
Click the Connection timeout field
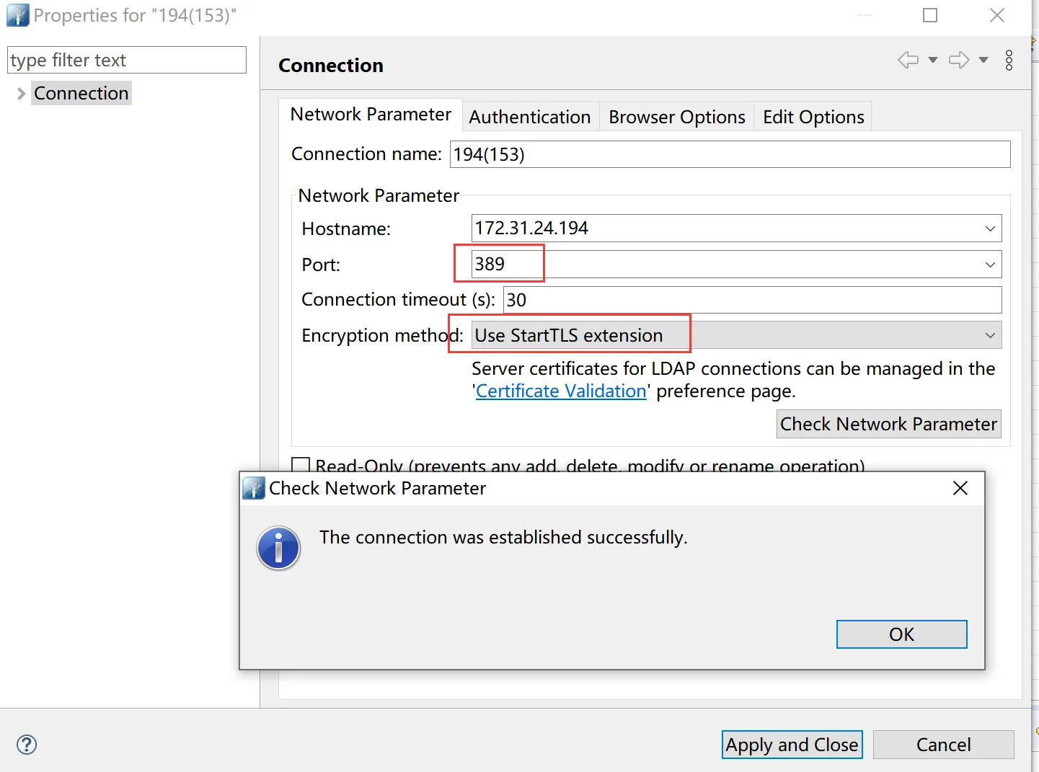[x=752, y=300]
